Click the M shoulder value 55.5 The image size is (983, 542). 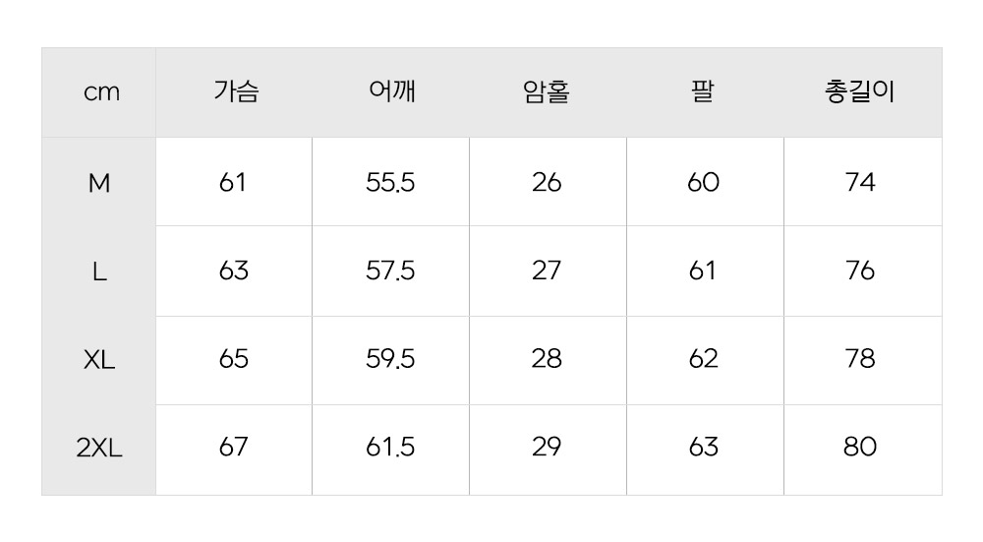(x=390, y=182)
